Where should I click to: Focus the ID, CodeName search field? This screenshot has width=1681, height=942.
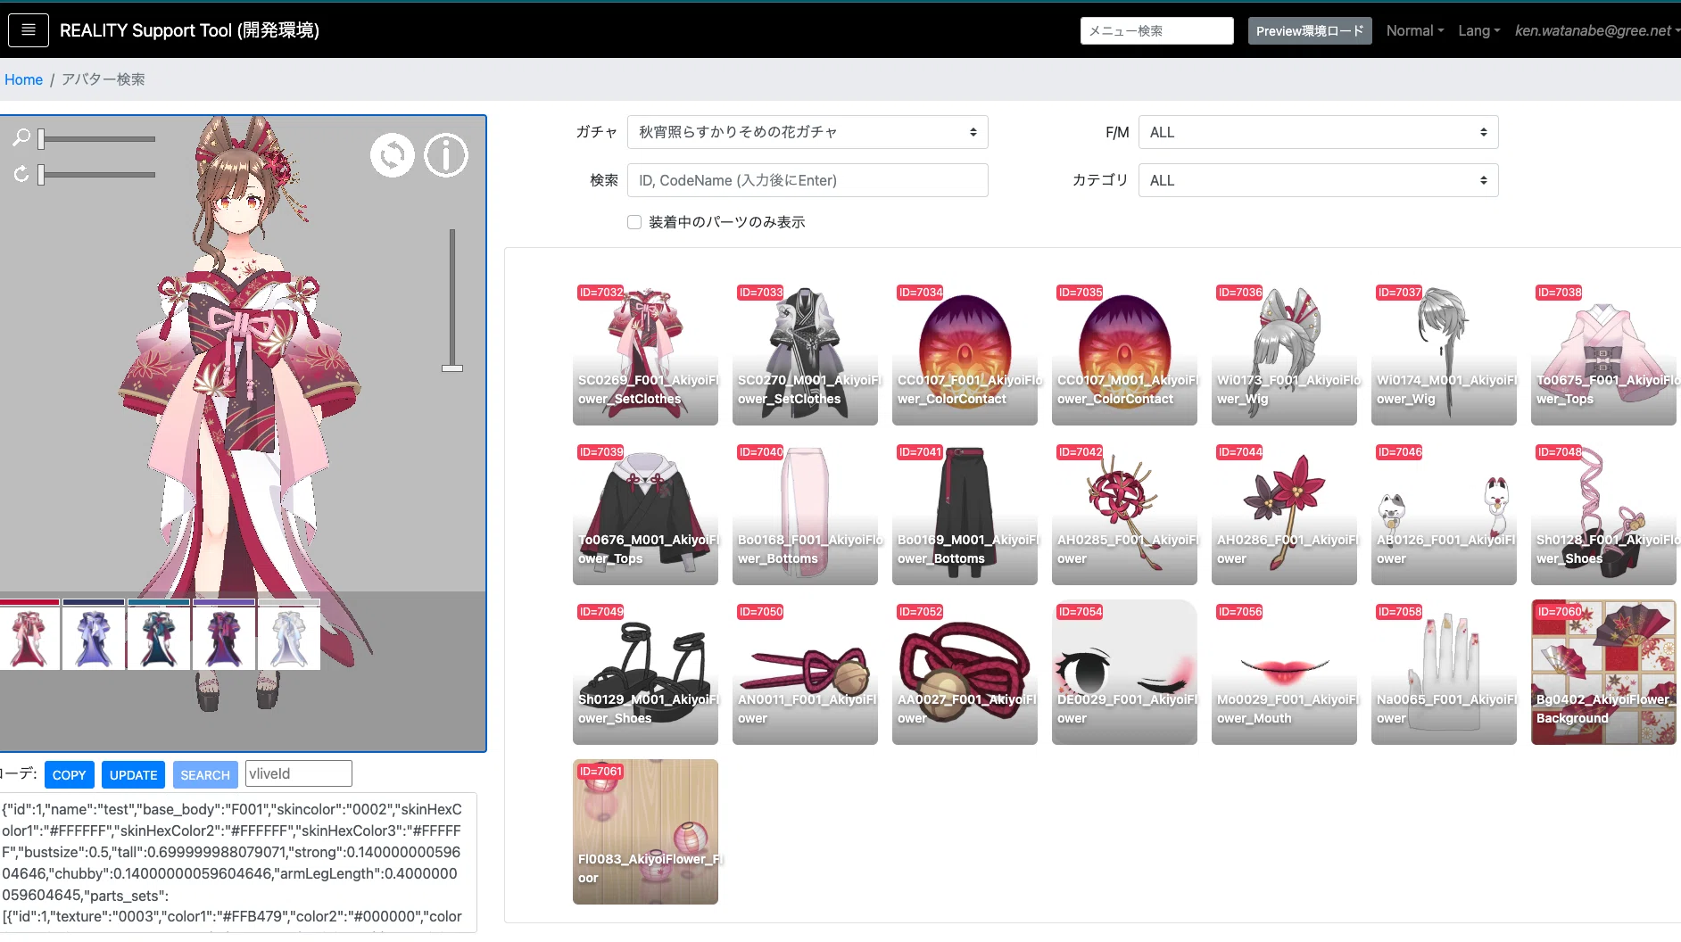(807, 180)
